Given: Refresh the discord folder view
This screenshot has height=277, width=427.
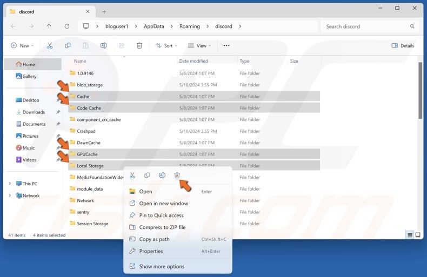Looking at the screenshot, I should click(x=66, y=26).
